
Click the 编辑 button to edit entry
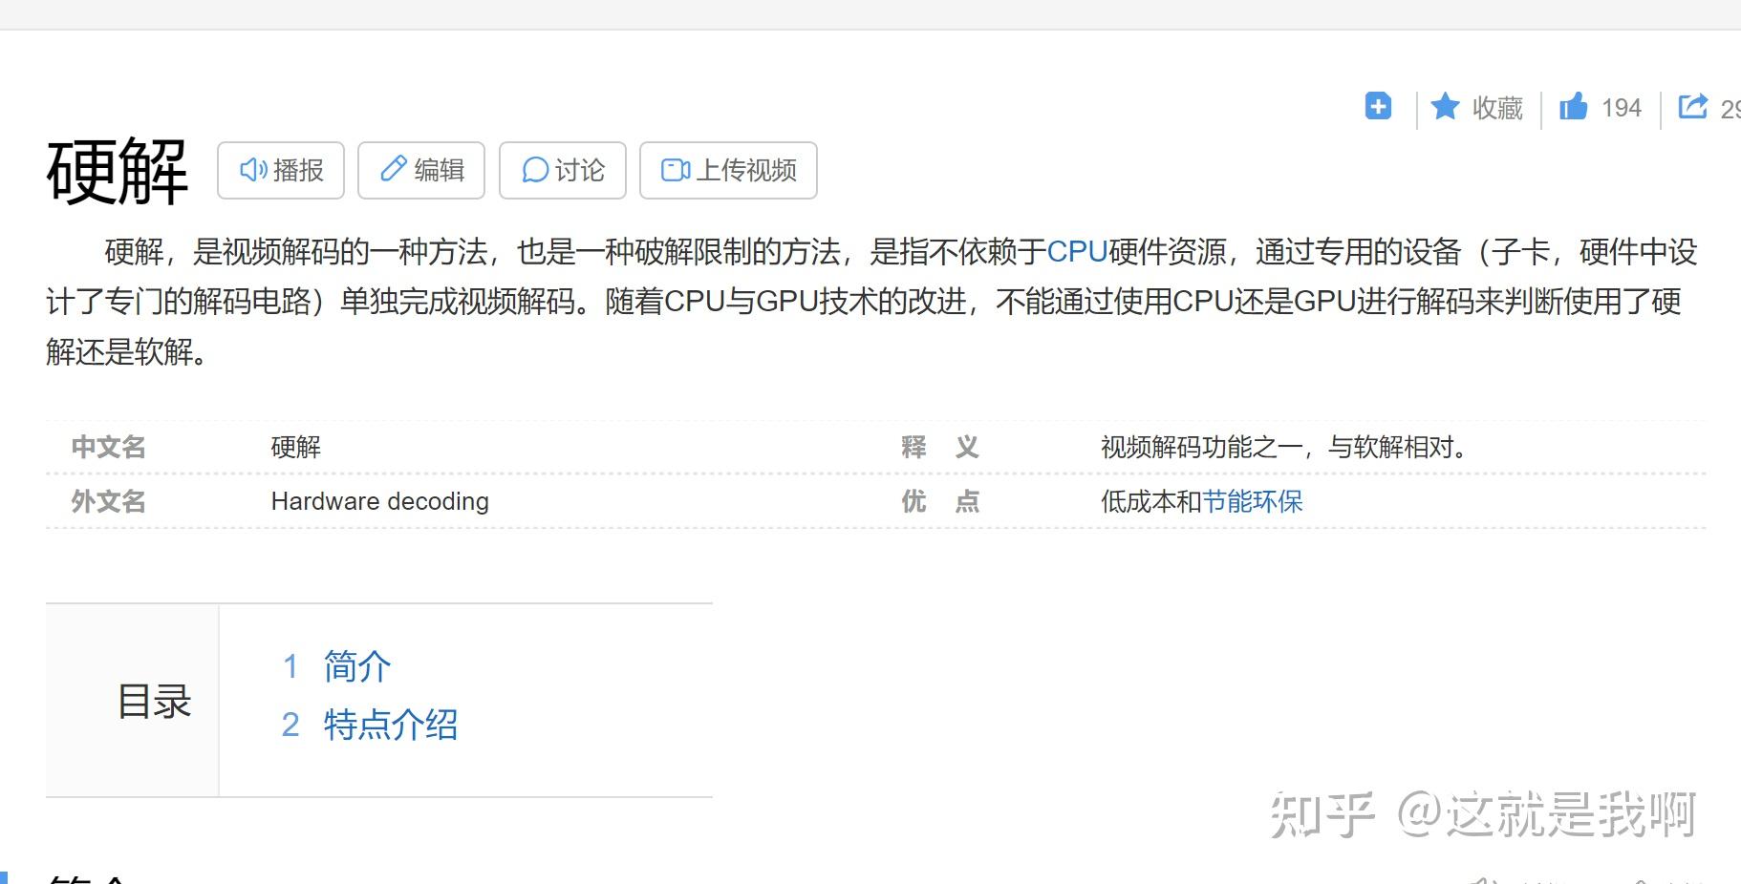tap(420, 170)
